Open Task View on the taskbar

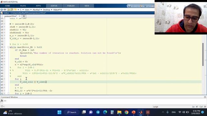(84, 112)
